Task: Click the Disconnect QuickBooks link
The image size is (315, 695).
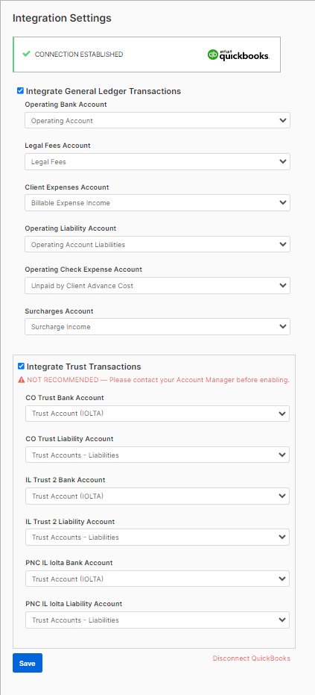Action: click(x=251, y=658)
